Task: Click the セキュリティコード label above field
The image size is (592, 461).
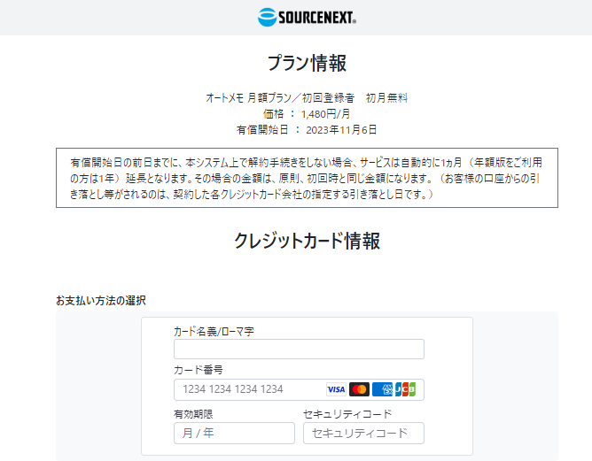Action: click(x=347, y=414)
